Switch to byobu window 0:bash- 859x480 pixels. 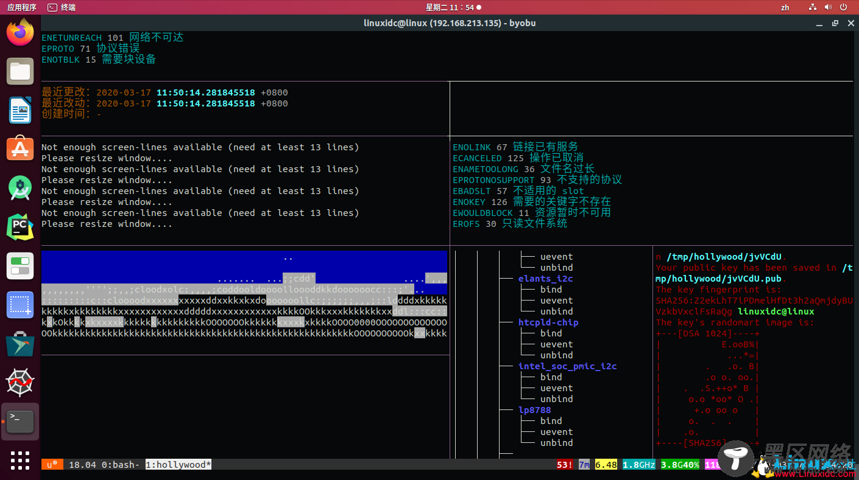point(120,464)
